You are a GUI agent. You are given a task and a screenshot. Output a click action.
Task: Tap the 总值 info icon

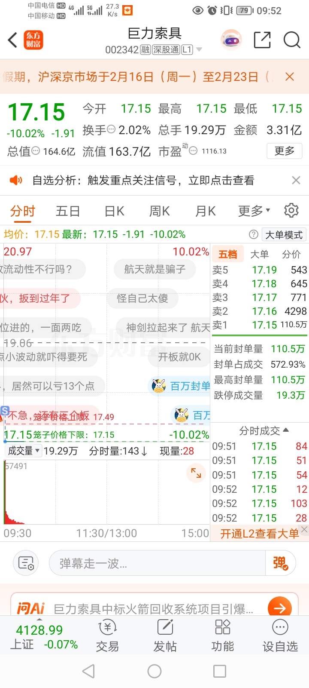pyautogui.click(x=36, y=151)
